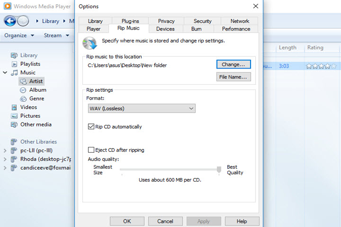
Task: Click the rip path C:\Users\asus\Desktop\New folder
Action: pos(127,65)
